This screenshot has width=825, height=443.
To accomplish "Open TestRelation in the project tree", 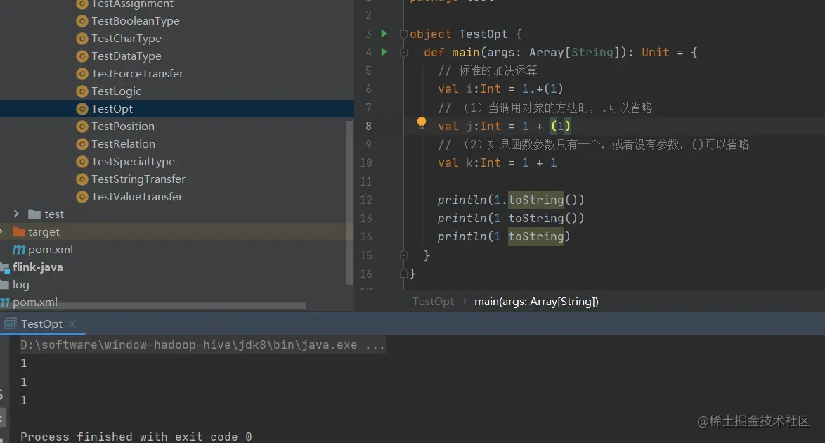I will coord(123,144).
